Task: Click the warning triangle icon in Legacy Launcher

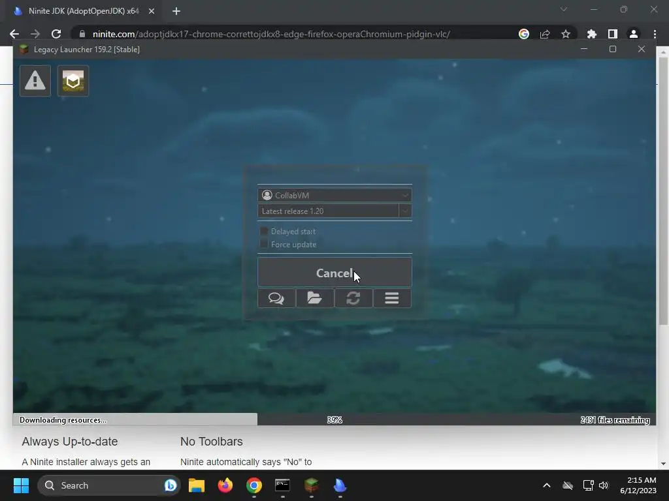Action: coord(35,80)
